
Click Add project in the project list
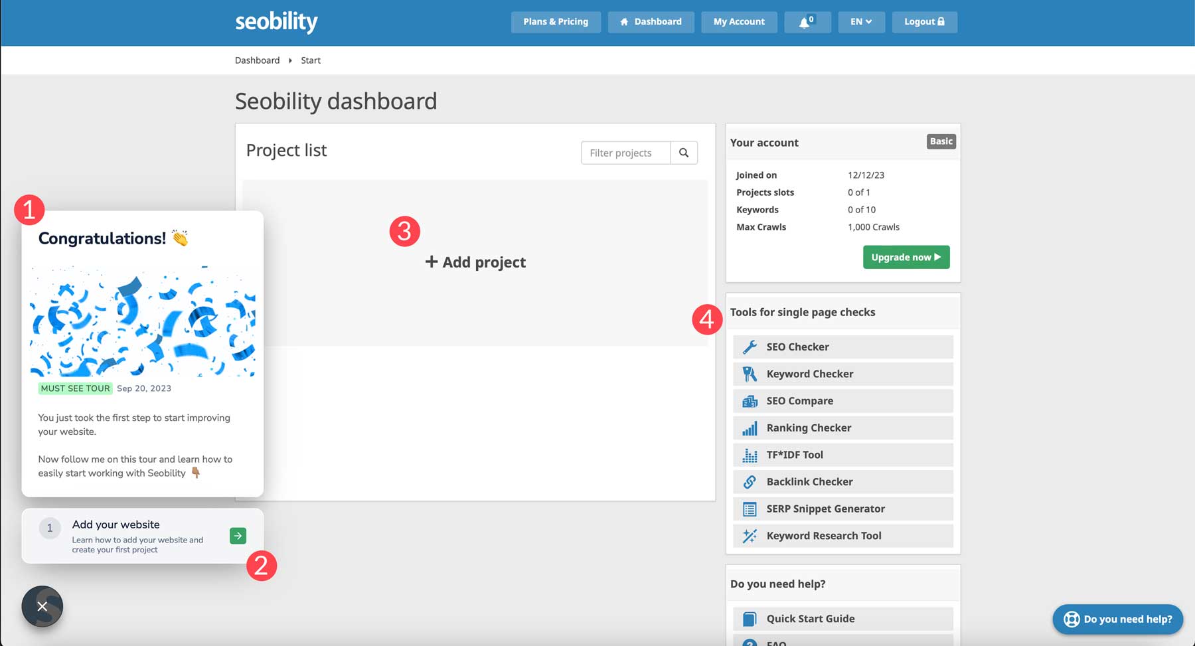(x=475, y=262)
